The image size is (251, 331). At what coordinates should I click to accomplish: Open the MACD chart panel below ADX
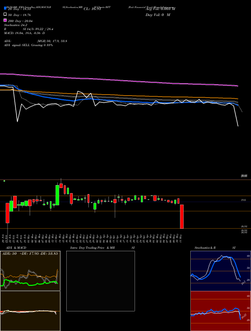30,311
